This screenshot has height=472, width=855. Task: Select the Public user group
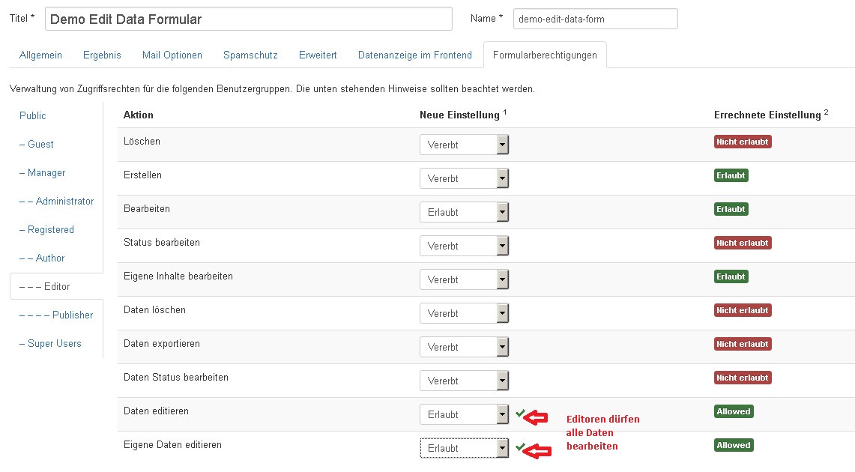pyautogui.click(x=33, y=115)
